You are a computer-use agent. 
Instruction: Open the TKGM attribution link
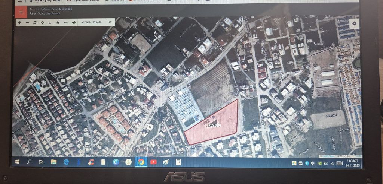point(358,156)
